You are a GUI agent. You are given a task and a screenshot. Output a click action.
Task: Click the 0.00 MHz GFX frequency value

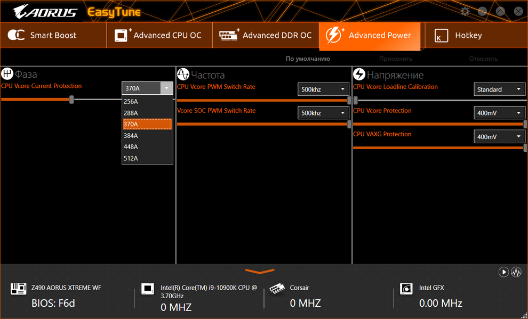point(441,303)
